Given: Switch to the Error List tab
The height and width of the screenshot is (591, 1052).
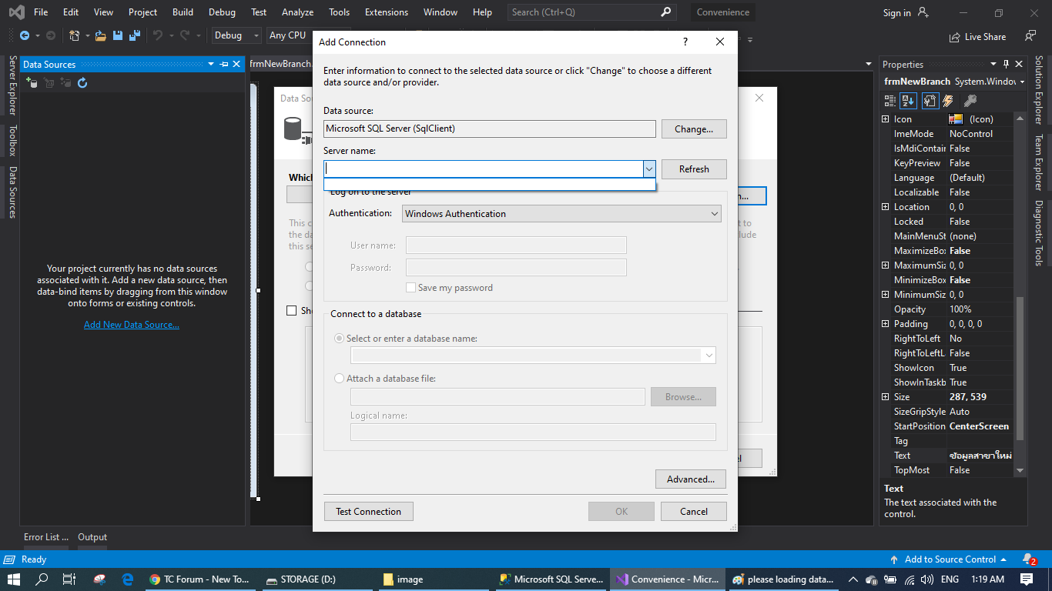Looking at the screenshot, I should pos(45,537).
